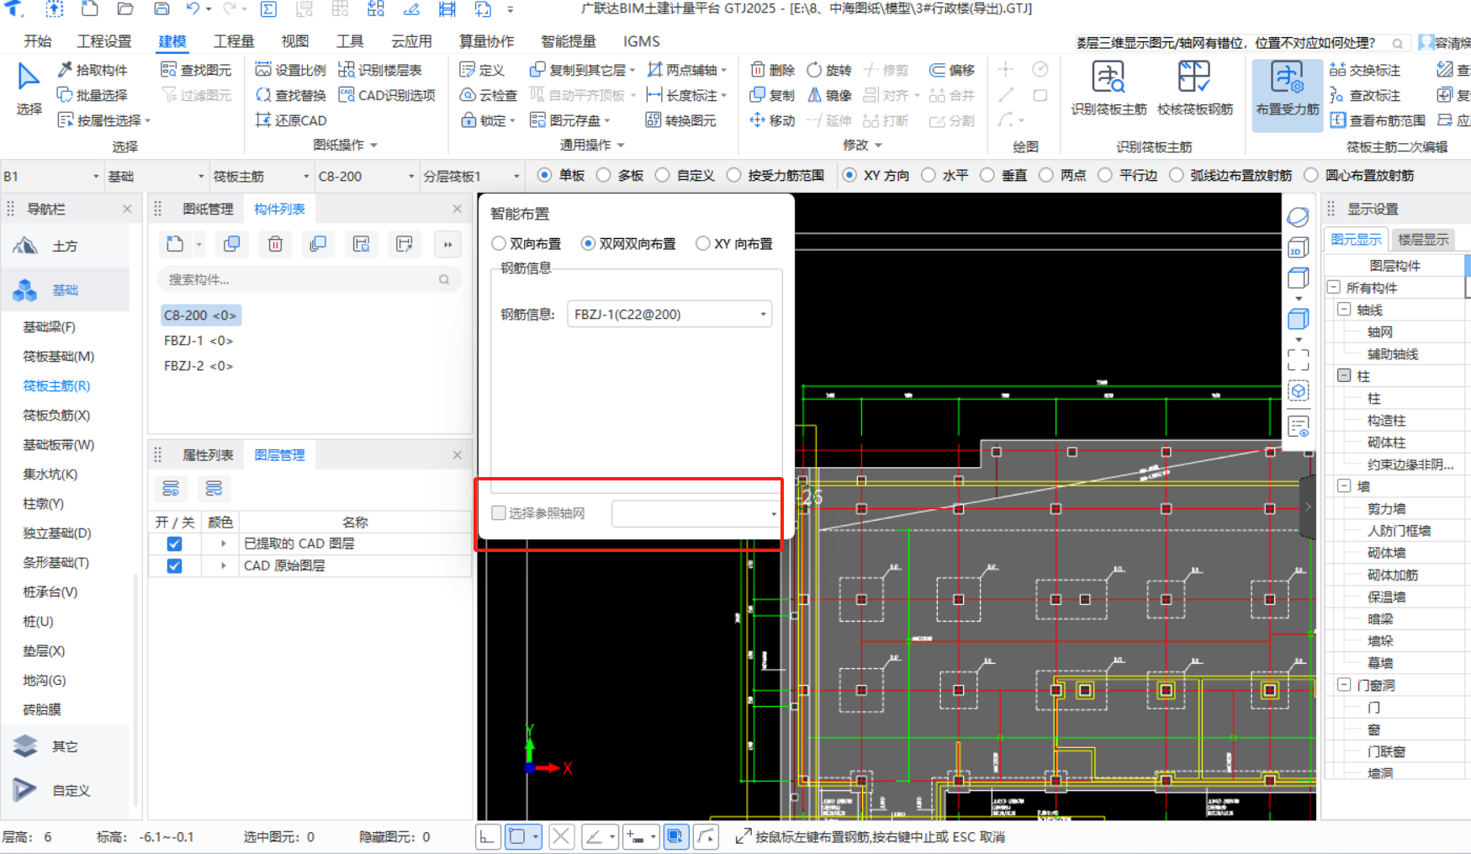The width and height of the screenshot is (1471, 854).
Task: Click the trash delete icon in 构件列表
Action: 275,244
